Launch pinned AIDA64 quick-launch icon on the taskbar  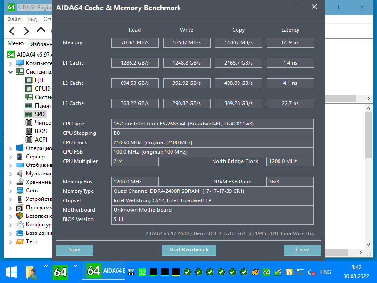60,272
